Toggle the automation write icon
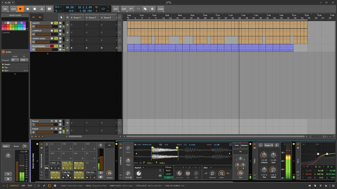The width and height of the screenshot is (337, 189). [42, 9]
